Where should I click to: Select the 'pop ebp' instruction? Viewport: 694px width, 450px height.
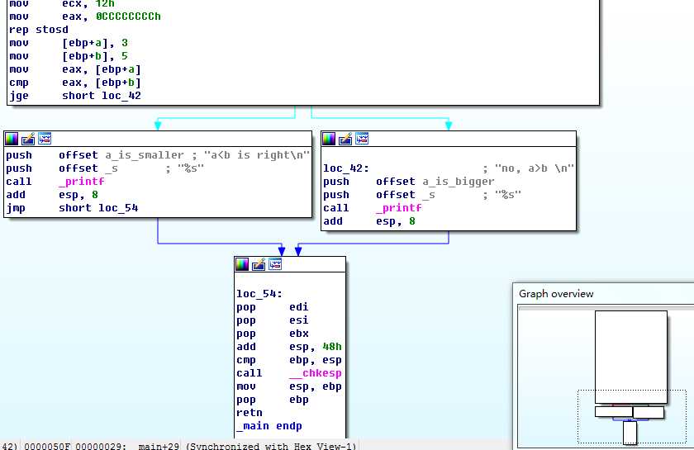point(273,400)
